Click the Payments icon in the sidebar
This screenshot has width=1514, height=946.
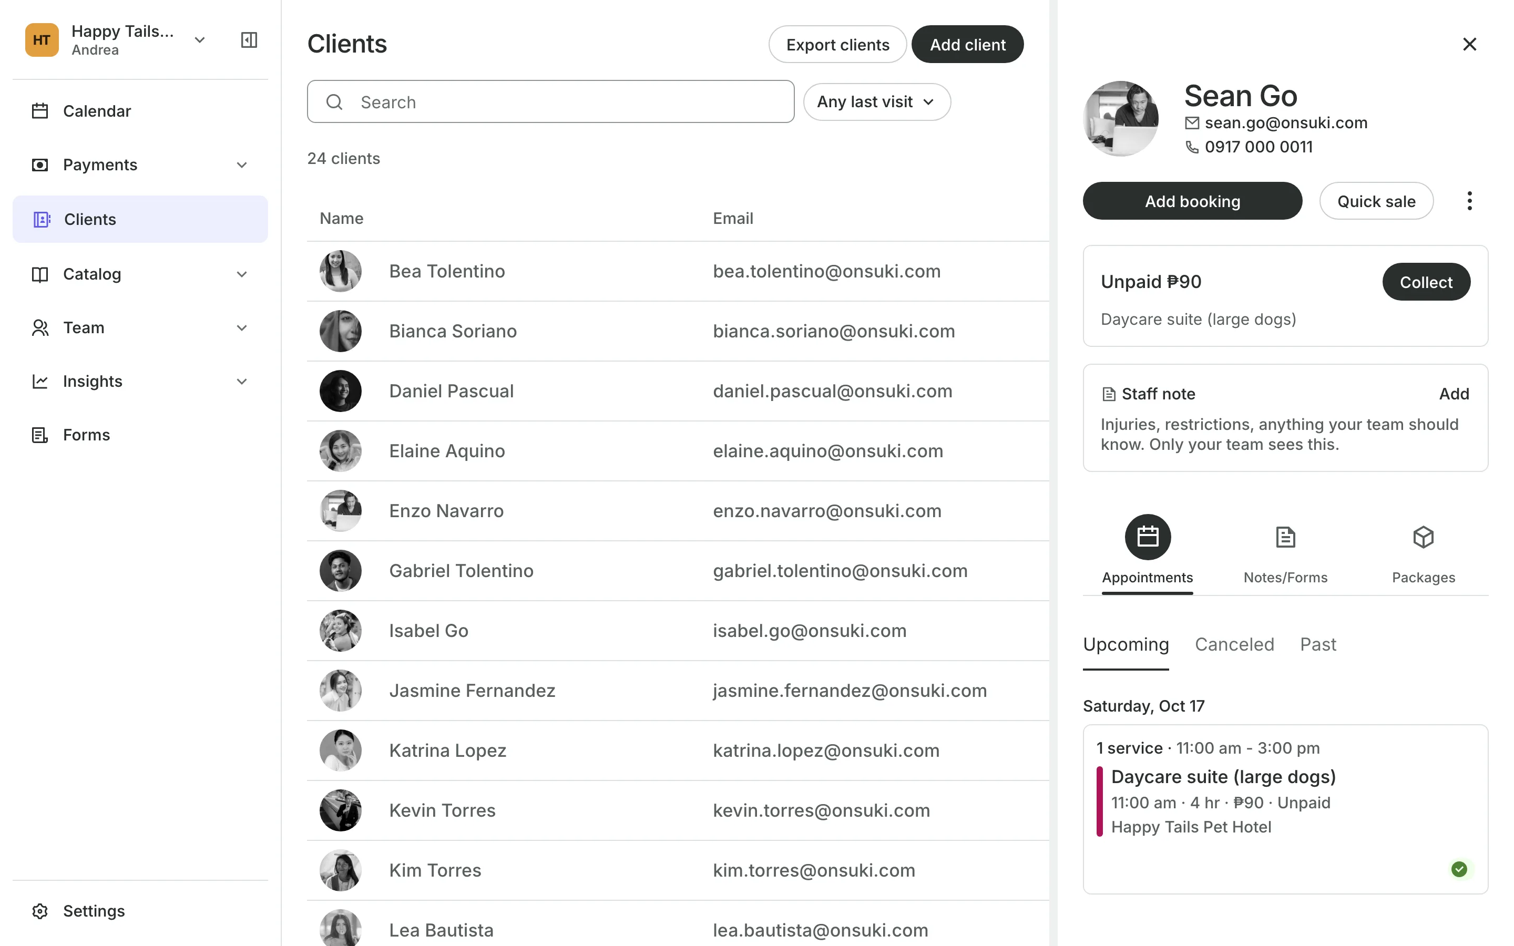[40, 164]
